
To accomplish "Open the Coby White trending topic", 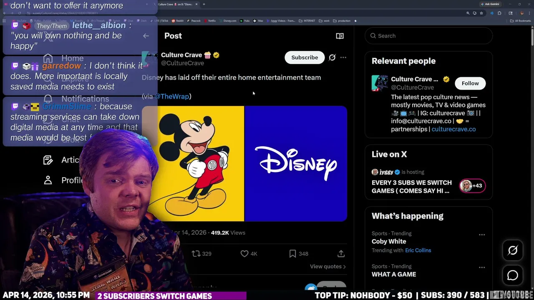I will click(x=389, y=241).
